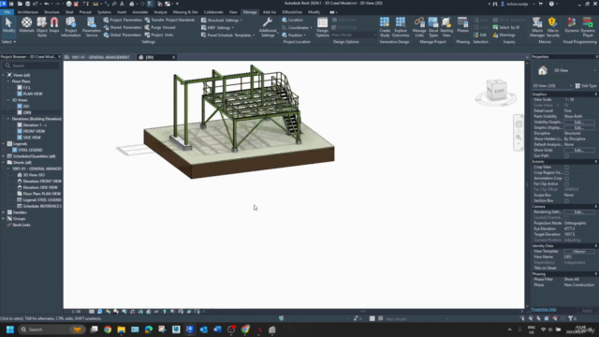Select STEEL LEGEND in Project Browser

pos(30,150)
